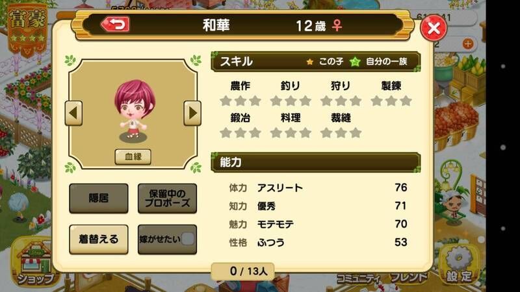Select the 鍛冶 smithing skill stars
The width and height of the screenshot is (520, 292).
tap(240, 133)
